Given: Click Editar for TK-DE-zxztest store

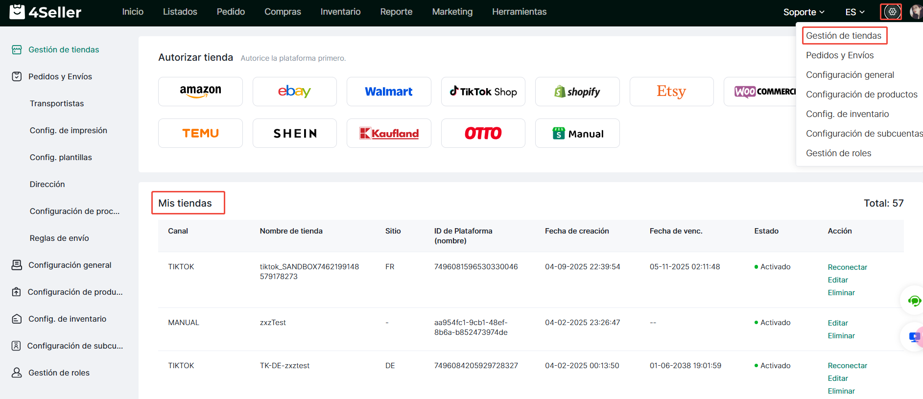Looking at the screenshot, I should click(837, 378).
